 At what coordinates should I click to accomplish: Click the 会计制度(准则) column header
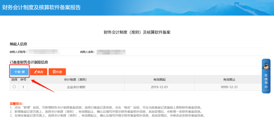pos(76,80)
